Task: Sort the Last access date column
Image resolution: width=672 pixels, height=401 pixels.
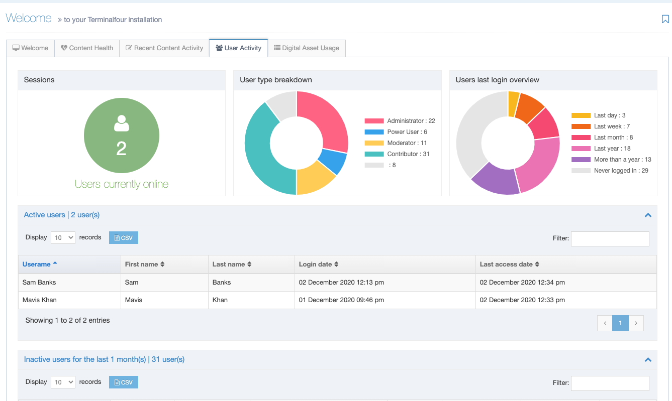Action: pos(537,264)
